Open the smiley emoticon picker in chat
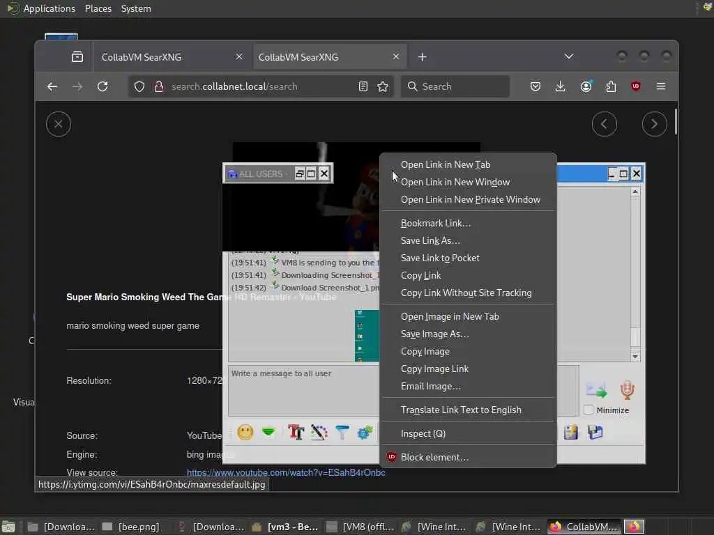 245,432
